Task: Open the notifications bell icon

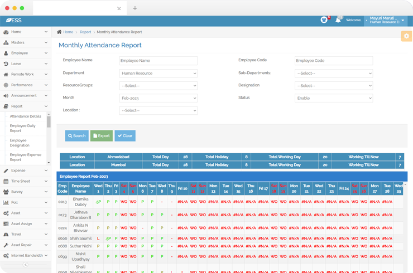Action: [338, 20]
